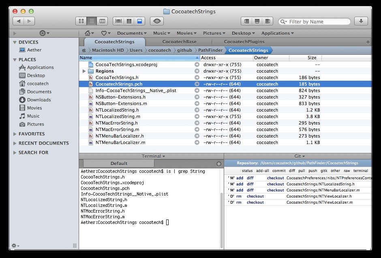Viewport: 381px width, 258px height.
Task: Go forward with the right arrow button
Action: [x=30, y=21]
